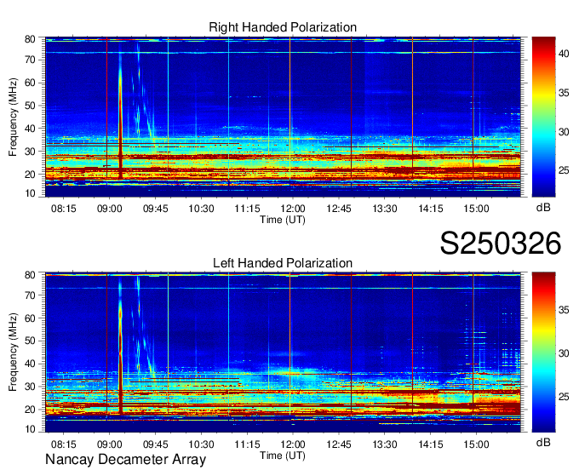Click the 80 MHz tick of Right Handed plot

[x=30, y=39]
